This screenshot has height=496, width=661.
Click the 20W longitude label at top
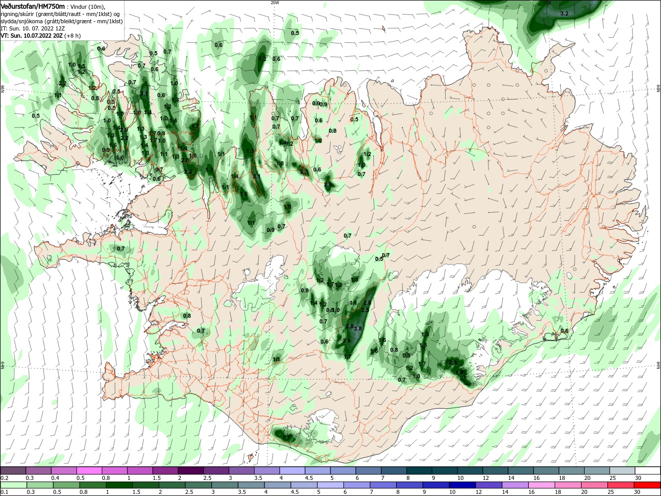point(274,3)
